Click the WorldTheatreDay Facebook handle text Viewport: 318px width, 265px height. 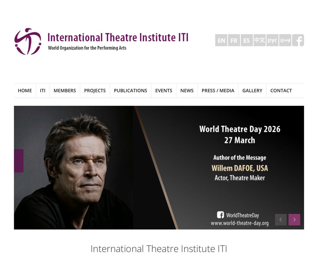(x=242, y=215)
